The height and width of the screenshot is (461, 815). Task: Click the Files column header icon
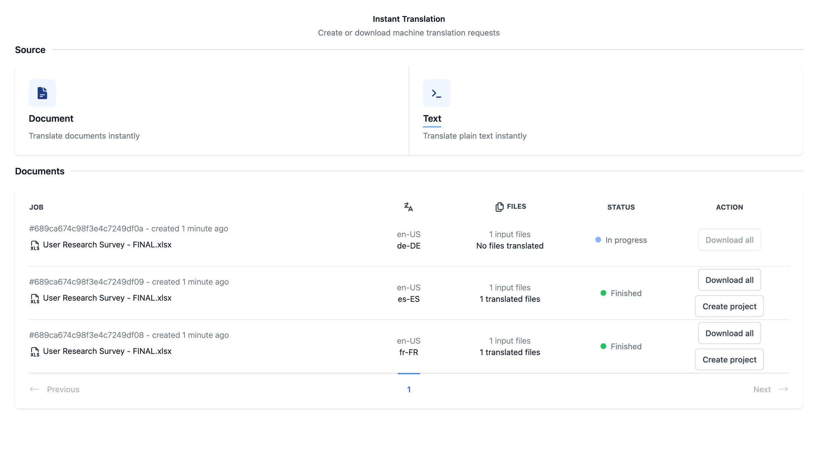click(x=499, y=207)
